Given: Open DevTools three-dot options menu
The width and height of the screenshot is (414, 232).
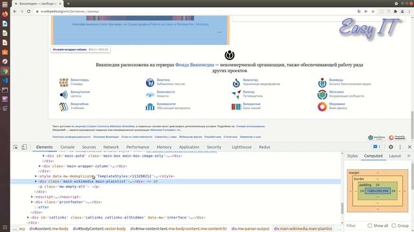Looking at the screenshot, I should coord(400,147).
